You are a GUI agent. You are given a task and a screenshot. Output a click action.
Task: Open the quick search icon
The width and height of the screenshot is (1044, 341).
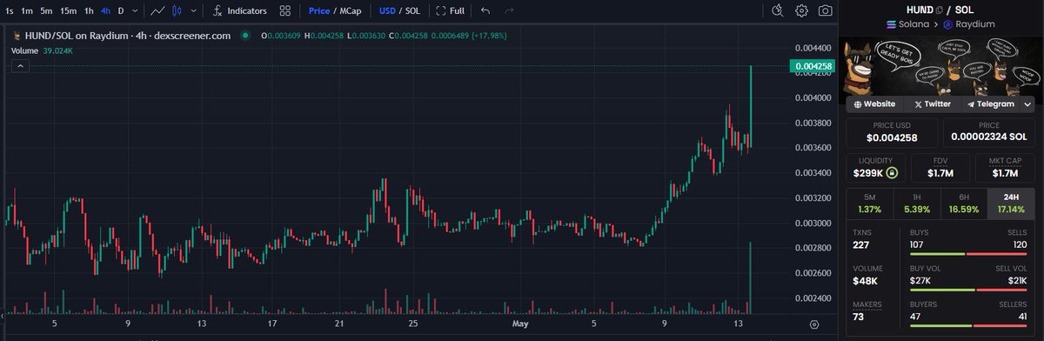(779, 11)
